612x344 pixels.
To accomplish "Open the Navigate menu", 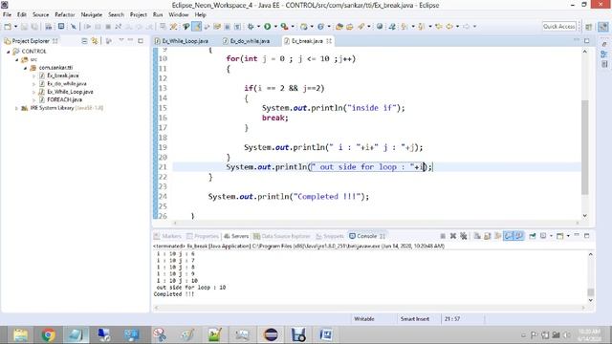I will pyautogui.click(x=92, y=14).
